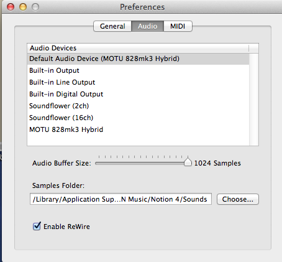Choose MOTU 828mk3 Hybrid in list

[x=138, y=129]
